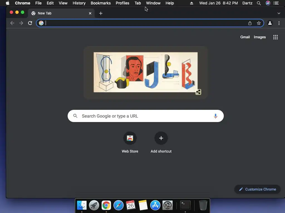Open Siri from the menu bar
The width and height of the screenshot is (285, 213).
[268, 3]
